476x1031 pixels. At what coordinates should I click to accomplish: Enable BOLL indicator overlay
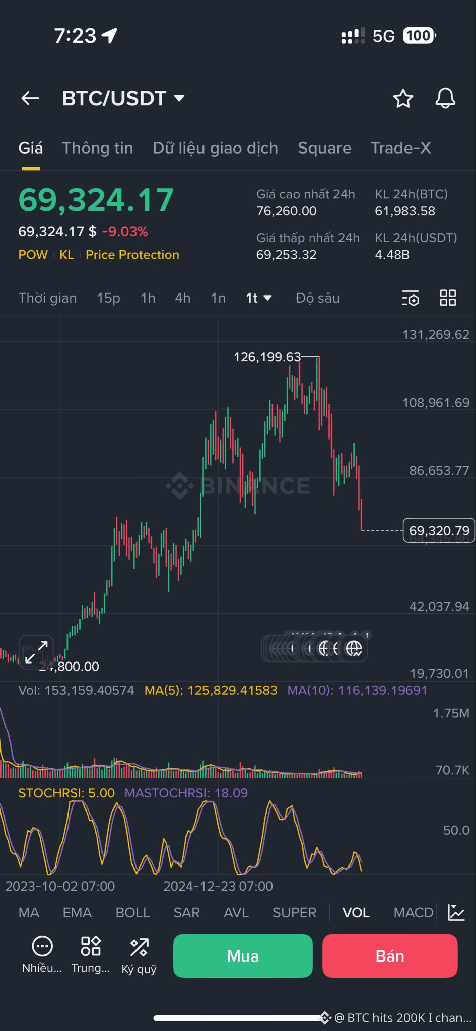(132, 912)
